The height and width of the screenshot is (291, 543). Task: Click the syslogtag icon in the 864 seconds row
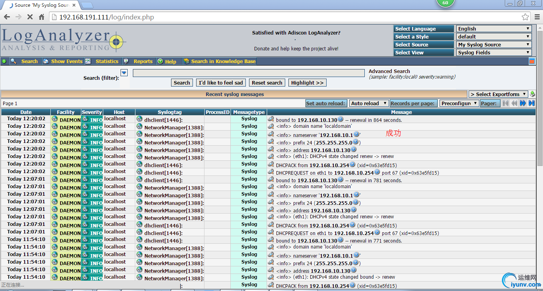[139, 119]
